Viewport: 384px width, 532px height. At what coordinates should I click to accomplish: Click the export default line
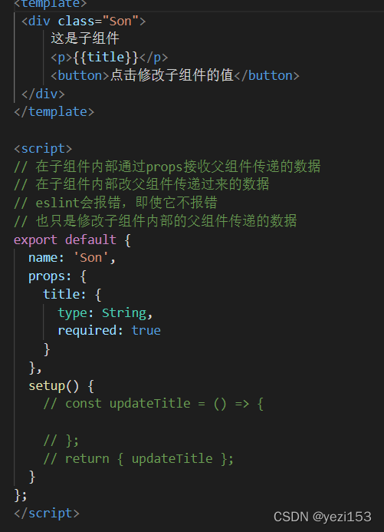click(72, 240)
